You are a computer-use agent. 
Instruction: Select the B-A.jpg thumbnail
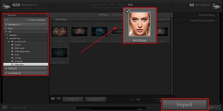click(x=59, y=32)
